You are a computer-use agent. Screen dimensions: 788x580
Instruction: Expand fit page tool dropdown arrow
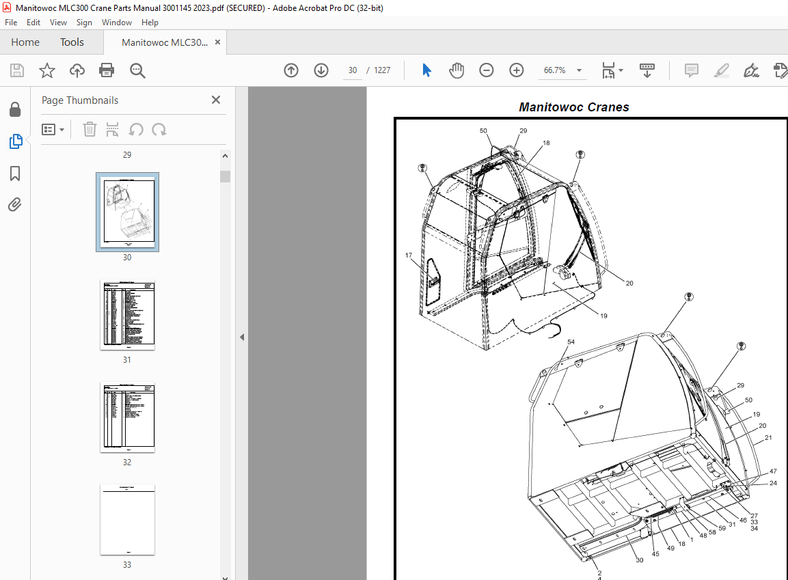(x=621, y=70)
